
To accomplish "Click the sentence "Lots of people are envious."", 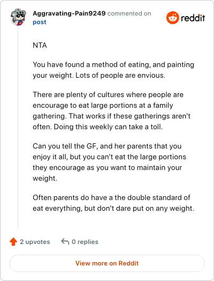I will 120,76.
